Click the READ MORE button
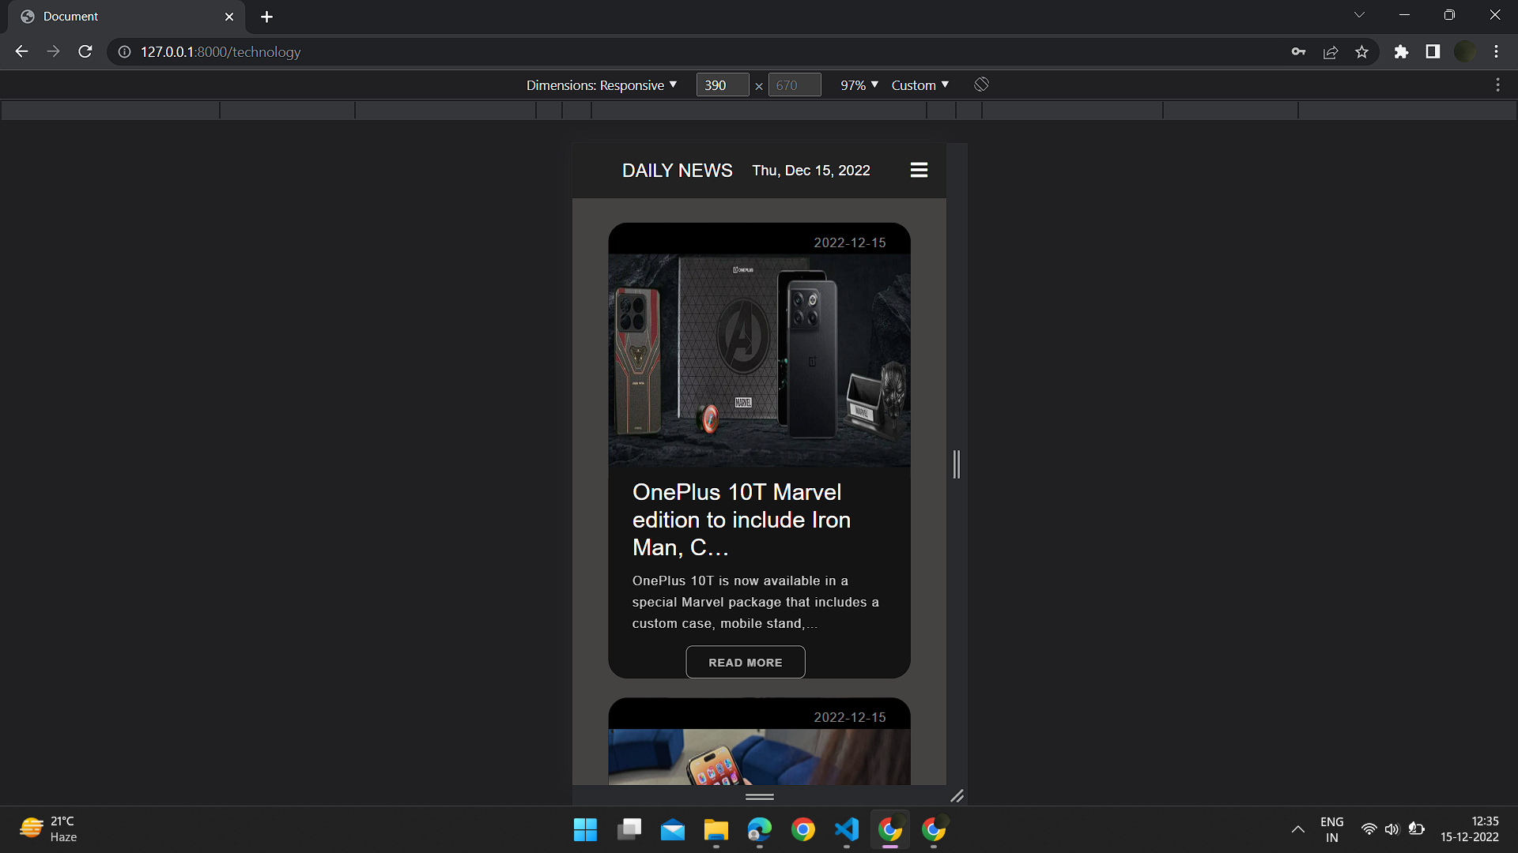 (x=745, y=662)
